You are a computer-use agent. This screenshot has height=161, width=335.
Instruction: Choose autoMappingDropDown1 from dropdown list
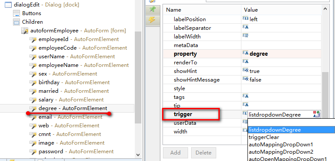(x=291, y=145)
